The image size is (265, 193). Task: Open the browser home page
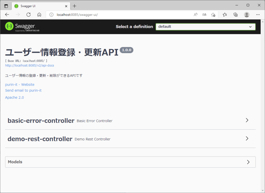click(39, 15)
